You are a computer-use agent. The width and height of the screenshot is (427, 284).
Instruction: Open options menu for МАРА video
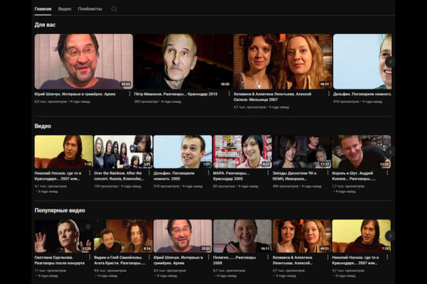tap(268, 173)
